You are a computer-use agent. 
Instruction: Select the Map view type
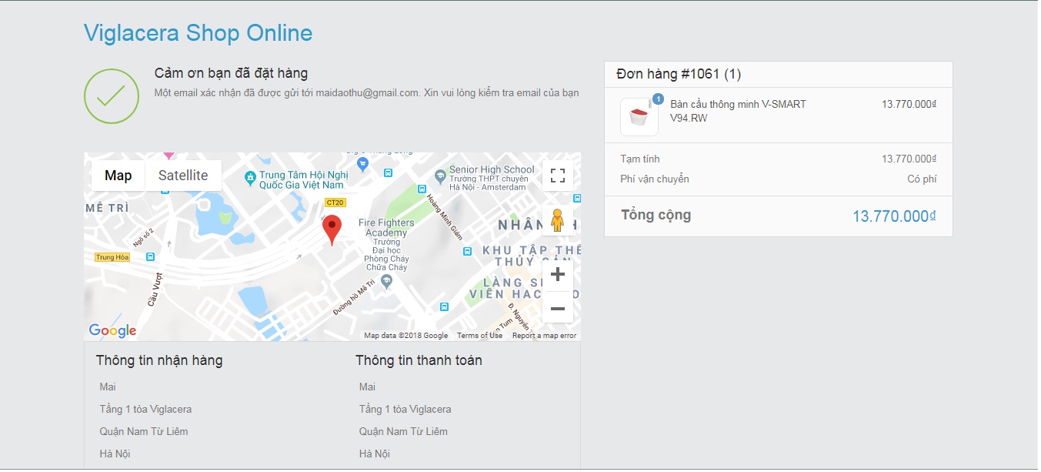(x=118, y=176)
